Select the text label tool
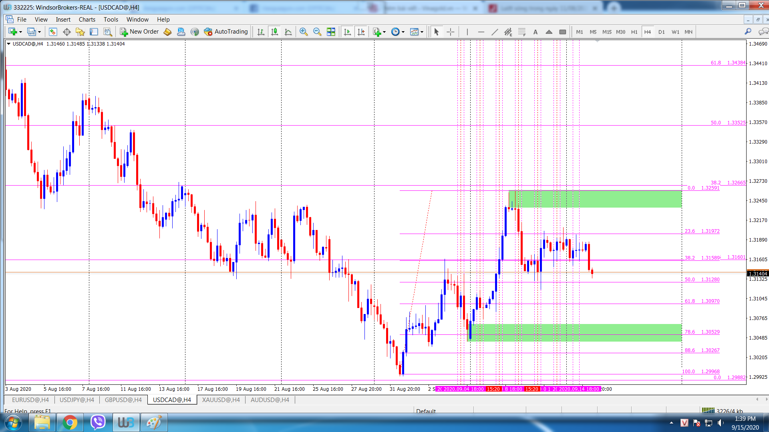Screen dimensions: 769x432 pyautogui.click(x=535, y=32)
